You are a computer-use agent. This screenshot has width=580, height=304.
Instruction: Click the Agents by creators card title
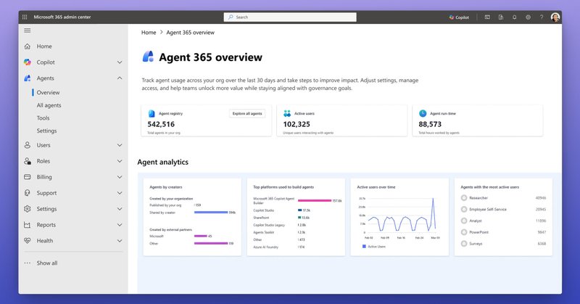coord(166,187)
